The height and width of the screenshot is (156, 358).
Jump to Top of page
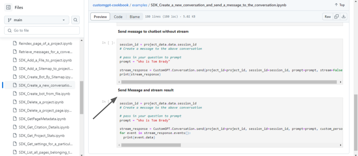[x=340, y=5]
